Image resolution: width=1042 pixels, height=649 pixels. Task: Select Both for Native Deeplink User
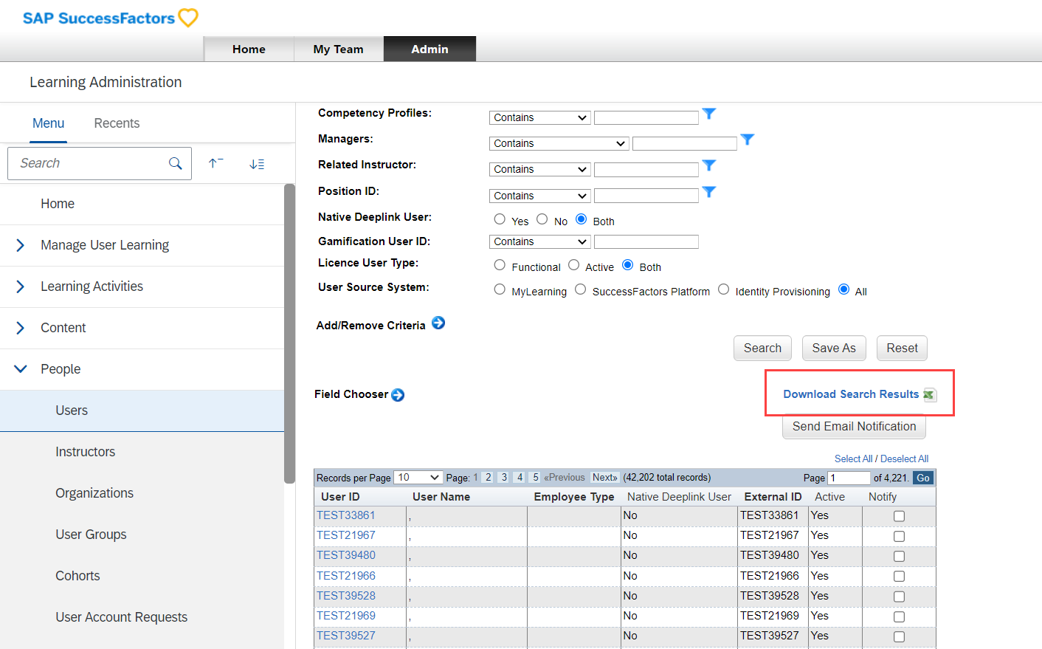(582, 219)
